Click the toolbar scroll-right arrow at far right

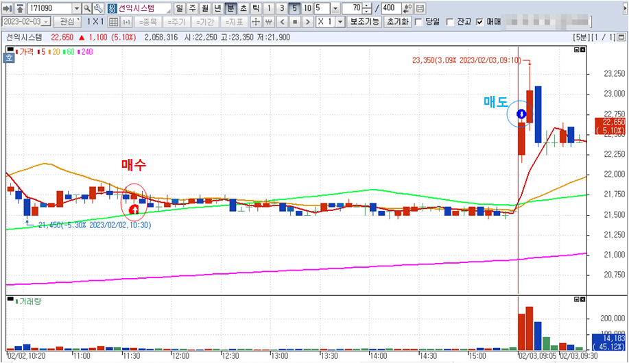[x=625, y=8]
